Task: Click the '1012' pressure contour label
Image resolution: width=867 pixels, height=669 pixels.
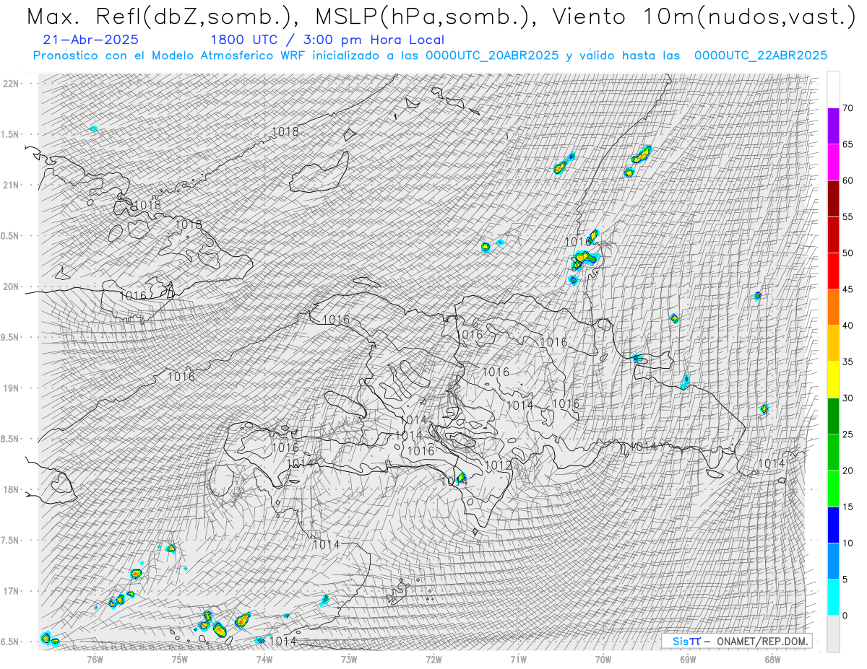Action: (x=499, y=465)
